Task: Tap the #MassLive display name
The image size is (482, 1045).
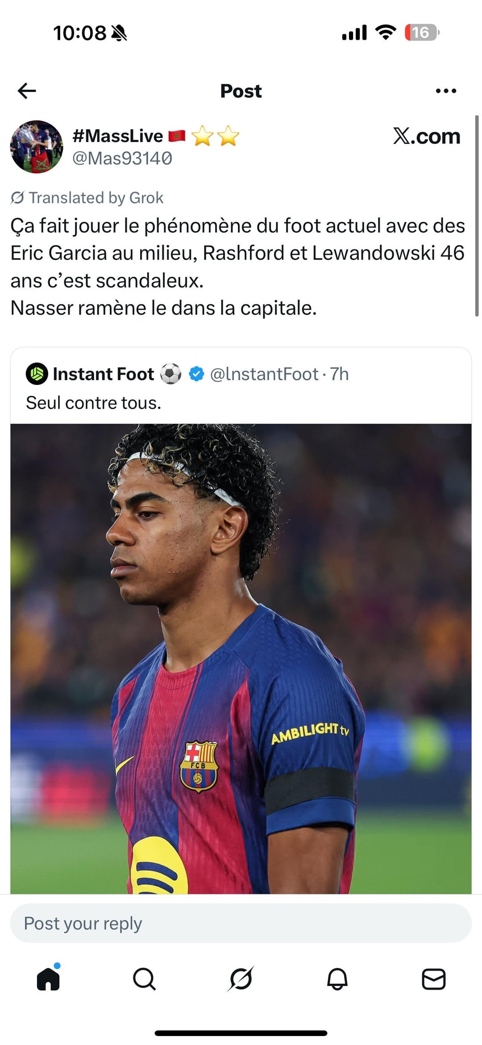Action: point(118,136)
